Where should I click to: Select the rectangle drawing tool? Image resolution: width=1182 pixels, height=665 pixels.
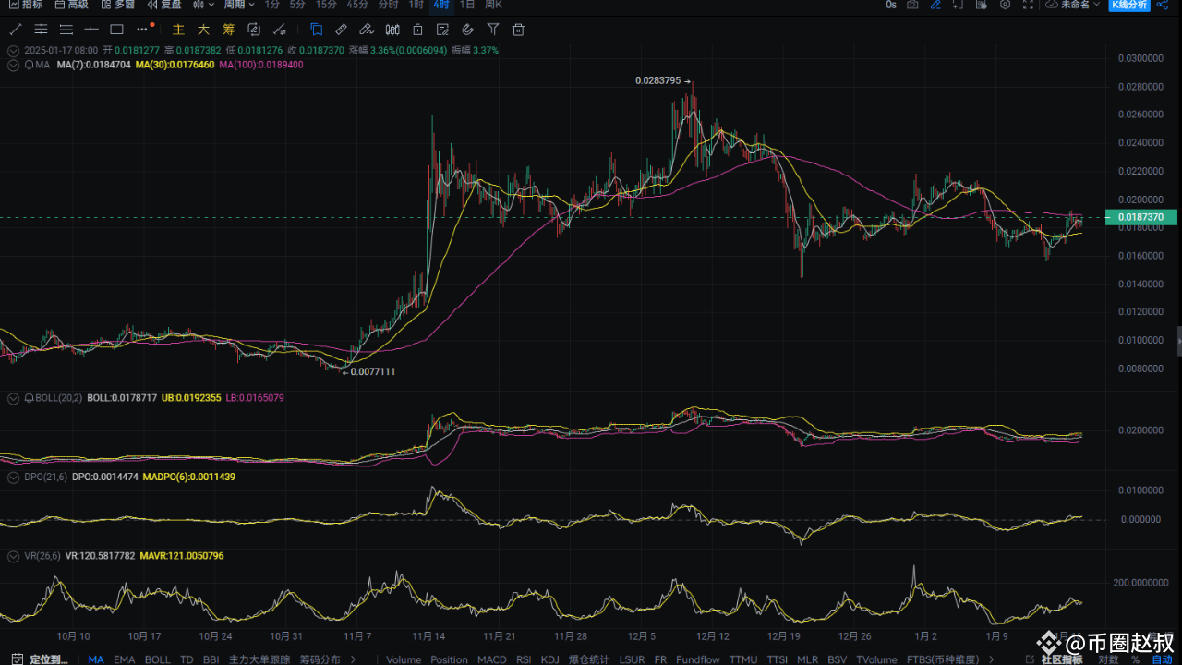pos(116,29)
